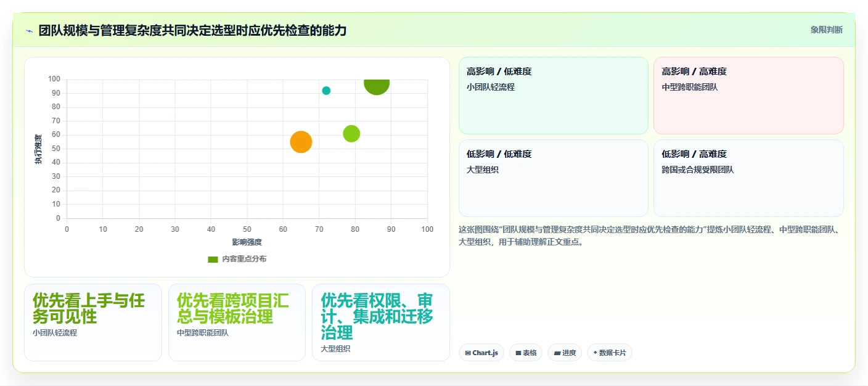The image size is (868, 386).
Task: Click the 跨国或合规受限团队 text
Action: [698, 170]
